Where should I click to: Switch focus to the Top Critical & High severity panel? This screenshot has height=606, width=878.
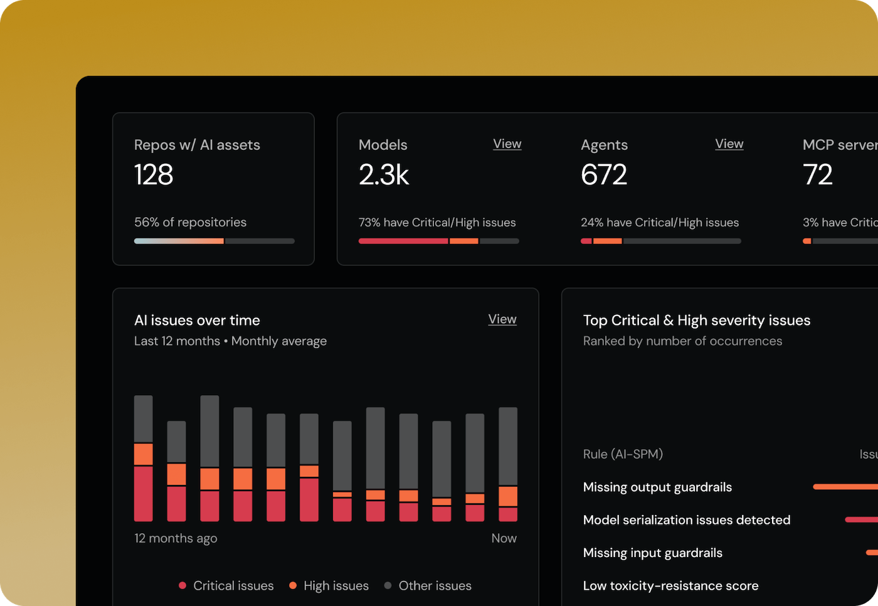coord(696,320)
